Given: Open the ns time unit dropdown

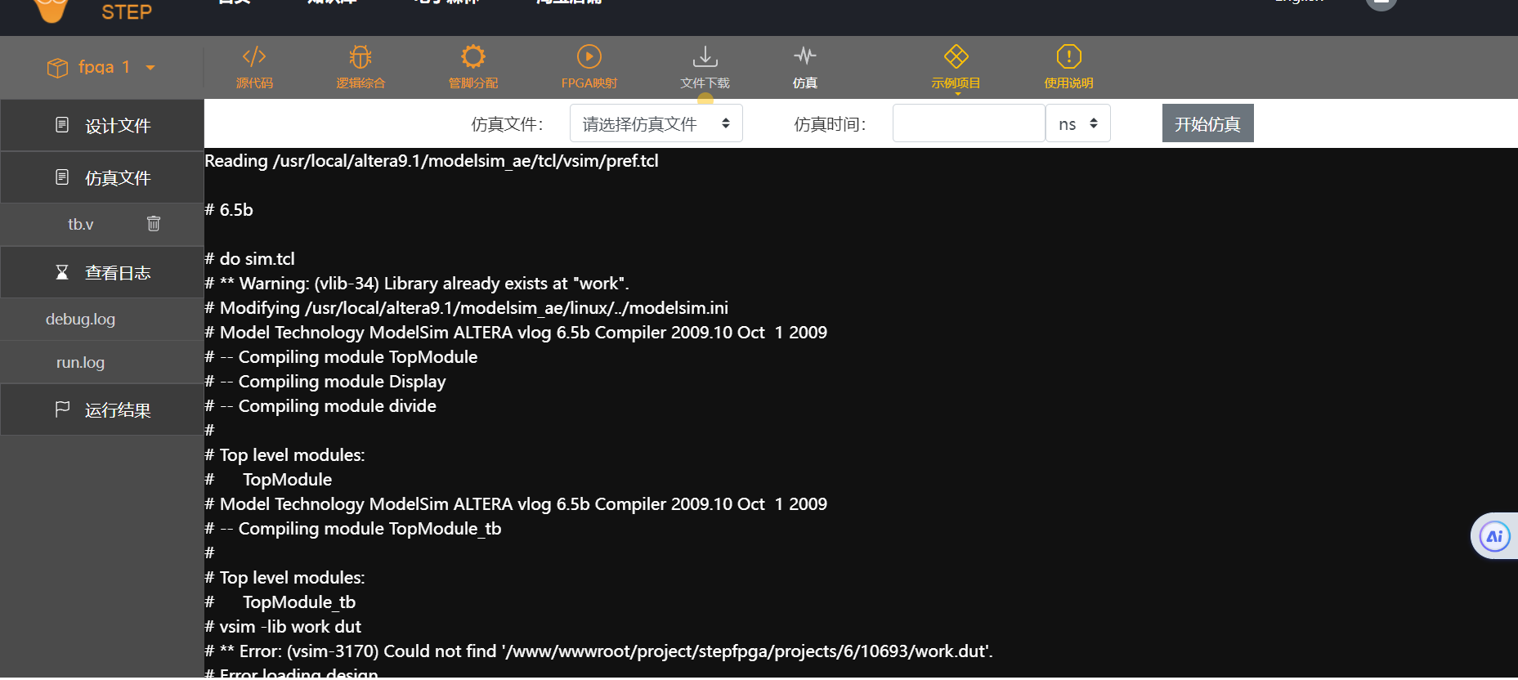Looking at the screenshot, I should tap(1077, 123).
